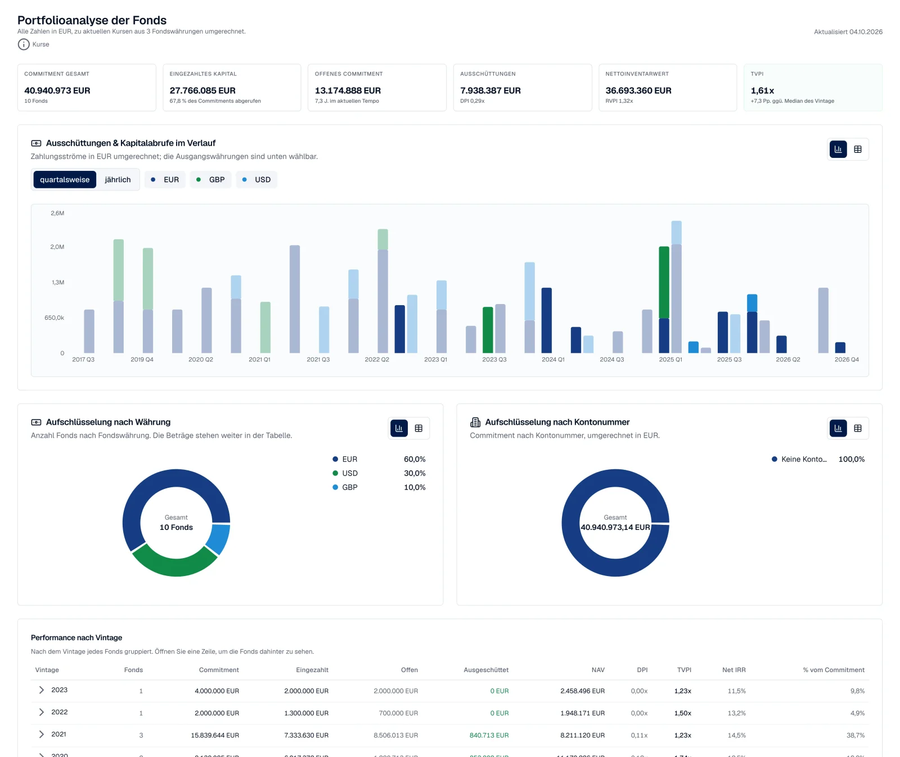Sort table by Commitment column header
This screenshot has height=757, width=900.
219,670
